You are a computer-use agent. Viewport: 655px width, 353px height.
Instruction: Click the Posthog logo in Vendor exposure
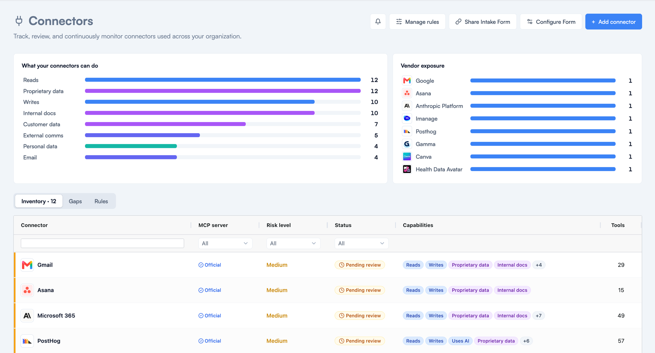click(407, 131)
